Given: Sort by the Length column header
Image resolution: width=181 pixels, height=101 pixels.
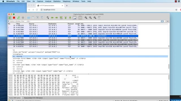Looking at the screenshot, I should [x=77, y=24].
